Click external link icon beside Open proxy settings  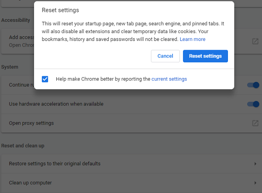tap(255, 123)
